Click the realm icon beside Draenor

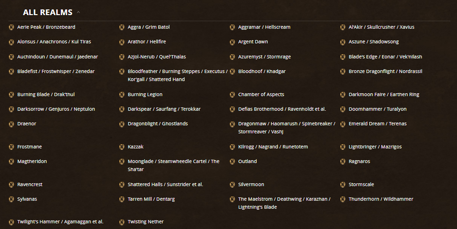(x=11, y=124)
